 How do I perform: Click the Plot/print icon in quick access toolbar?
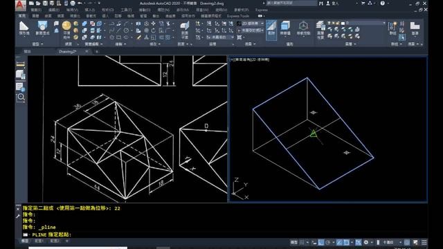tap(73, 3)
